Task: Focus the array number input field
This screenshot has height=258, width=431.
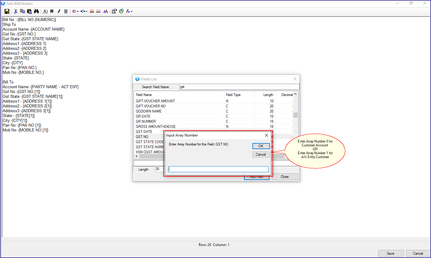Action: coord(218,169)
